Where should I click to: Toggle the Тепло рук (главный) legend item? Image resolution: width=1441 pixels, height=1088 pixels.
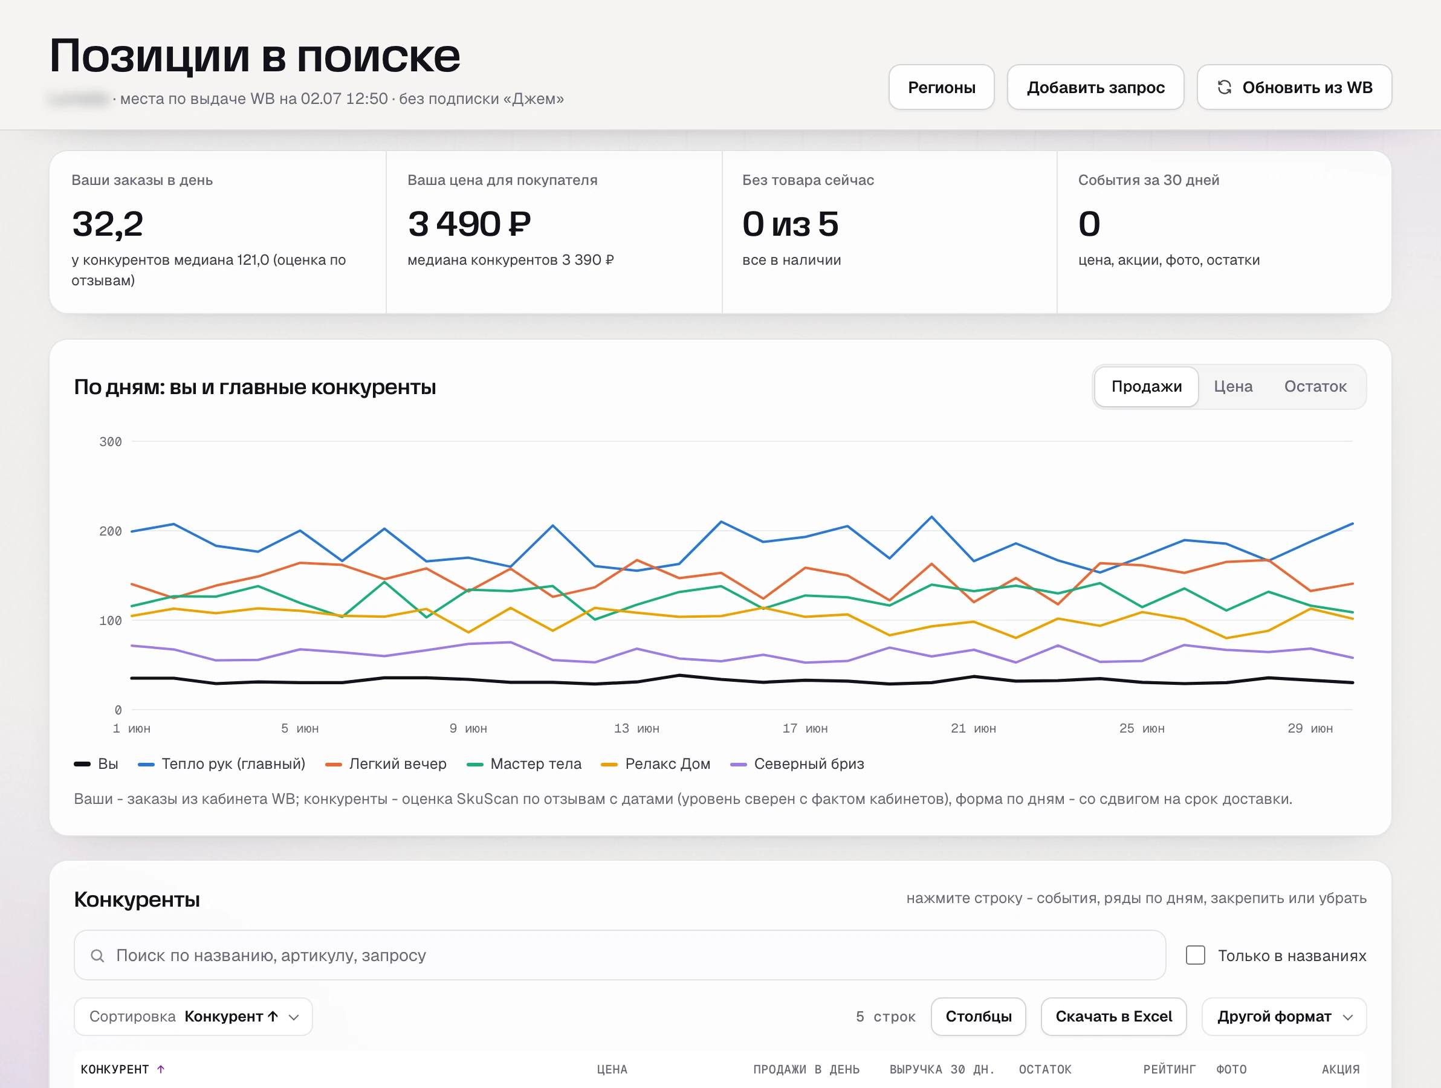(221, 763)
